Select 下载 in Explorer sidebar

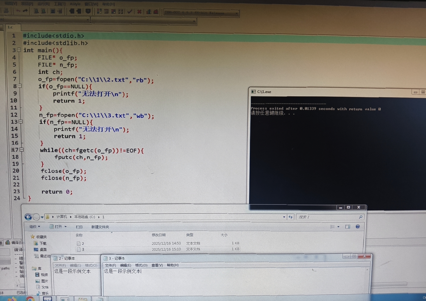pos(41,243)
